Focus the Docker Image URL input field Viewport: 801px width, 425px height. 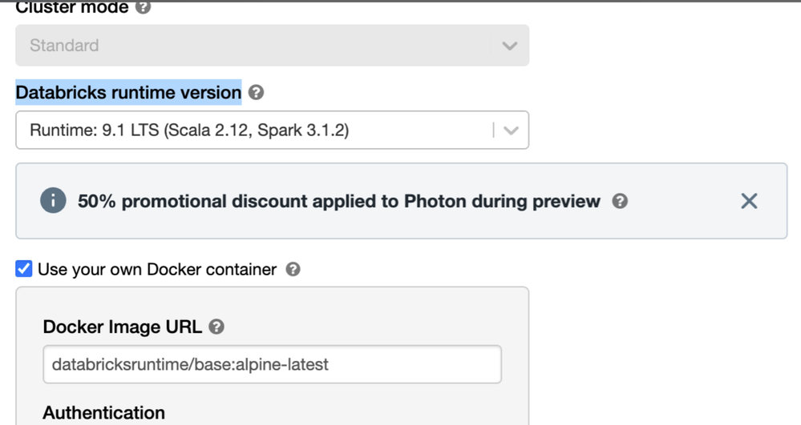[x=272, y=364]
